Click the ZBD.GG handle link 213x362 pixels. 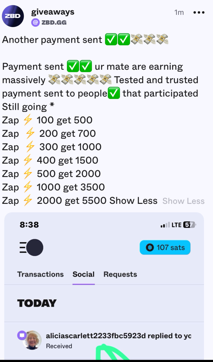point(54,23)
